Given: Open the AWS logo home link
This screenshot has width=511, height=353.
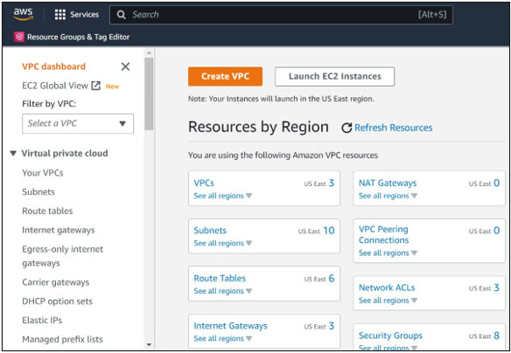Looking at the screenshot, I should 23,14.
